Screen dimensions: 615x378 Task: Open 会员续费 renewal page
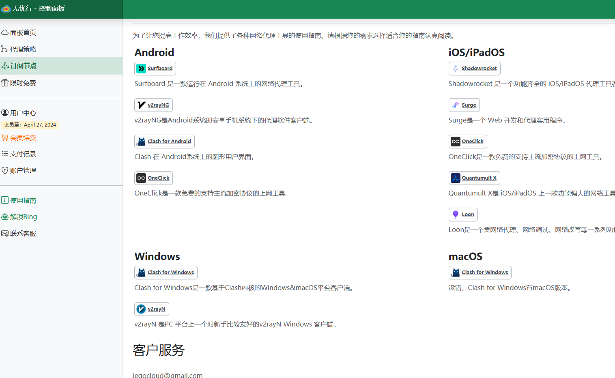[61, 137]
